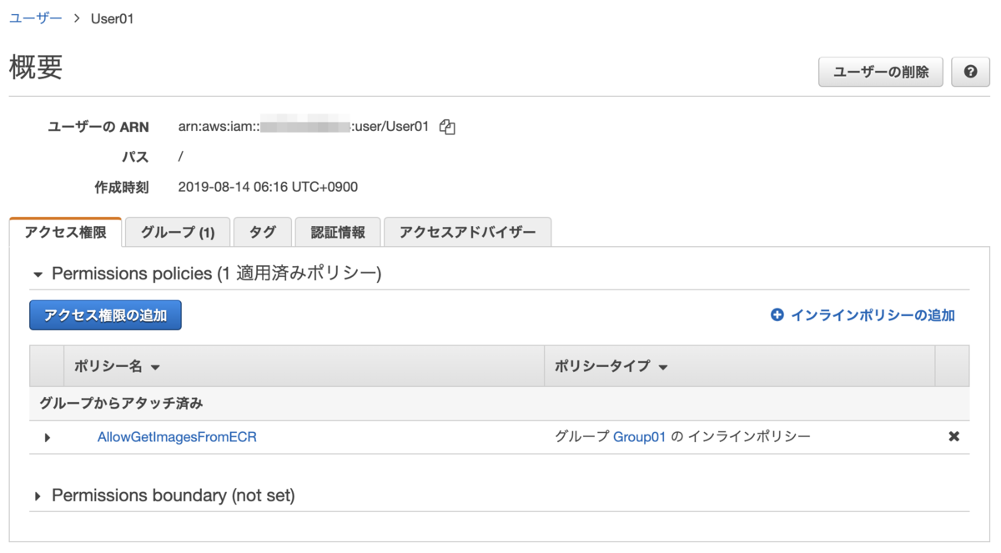The height and width of the screenshot is (553, 1001).
Task: View the アクセスアドバイザー tab
Action: [x=467, y=232]
